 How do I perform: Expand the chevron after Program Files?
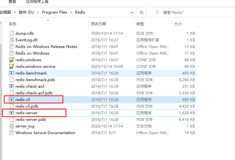pos(71,12)
